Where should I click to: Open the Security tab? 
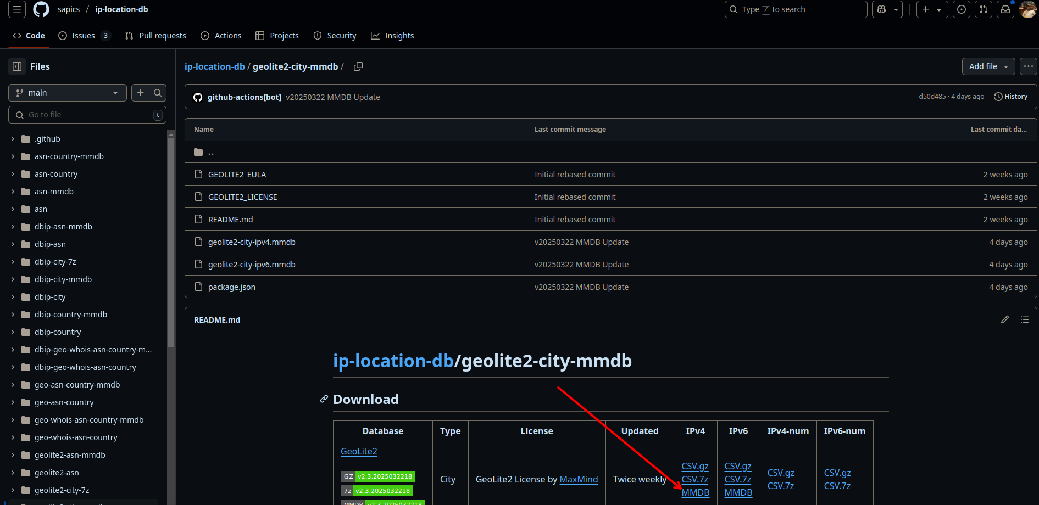tap(335, 36)
